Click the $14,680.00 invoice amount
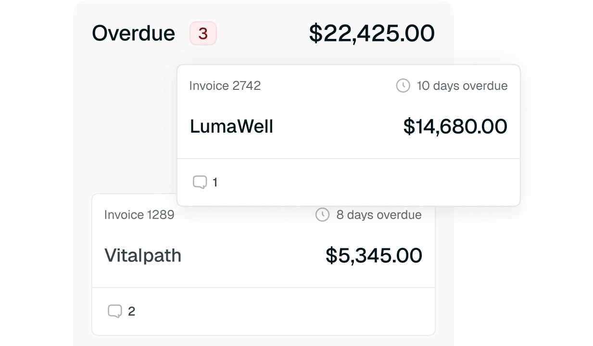Image resolution: width=593 pixels, height=346 pixels. click(455, 126)
